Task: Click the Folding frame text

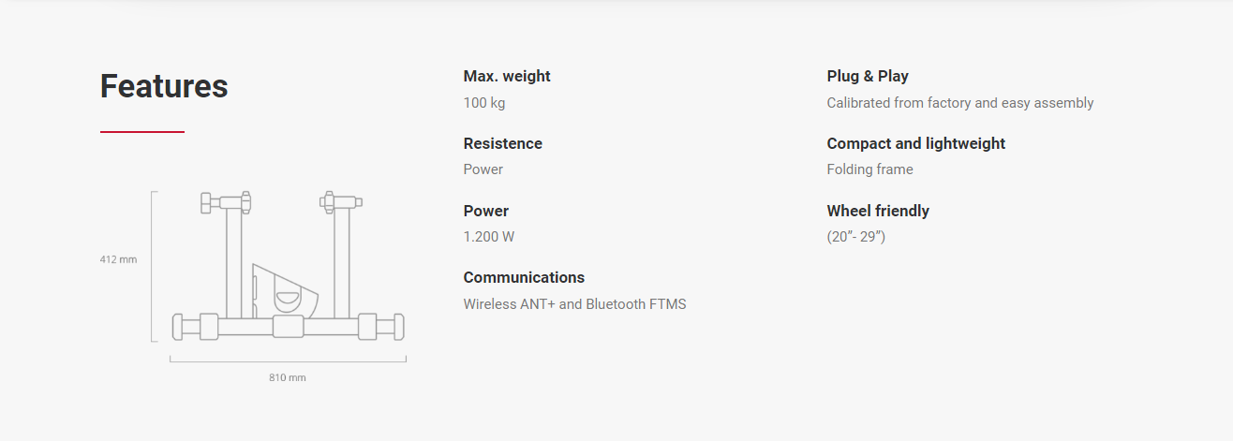Action: pyautogui.click(x=870, y=169)
